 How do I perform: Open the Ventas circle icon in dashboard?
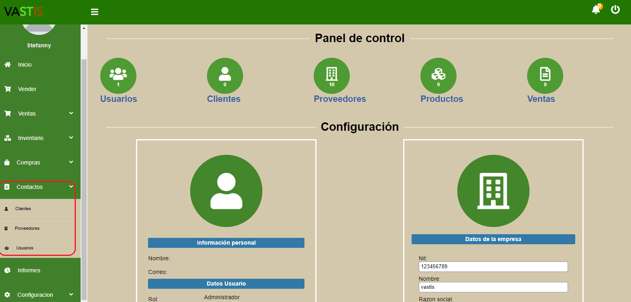(x=545, y=76)
